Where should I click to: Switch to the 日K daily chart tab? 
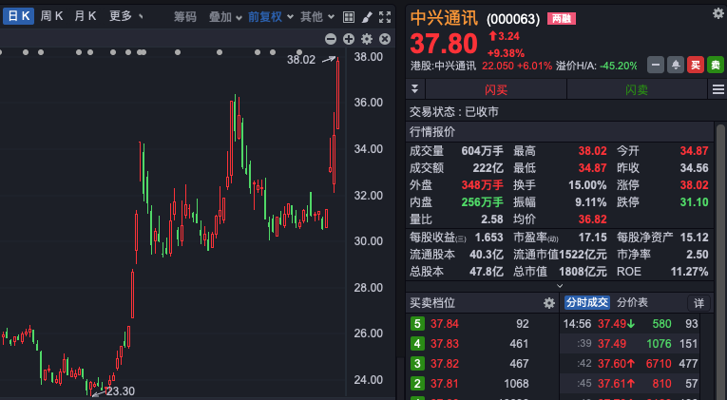click(19, 17)
